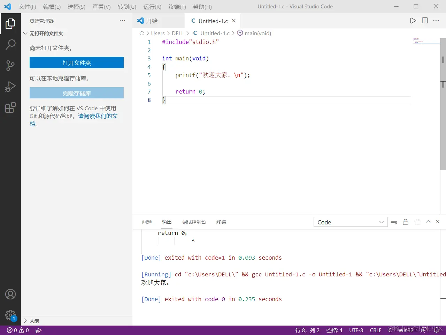Viewport: 446px width, 335px height.
Task: Toggle the output auto-scroll lock
Action: click(406, 222)
